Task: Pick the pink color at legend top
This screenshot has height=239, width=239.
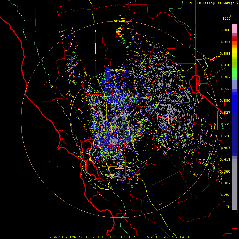Action: tap(234, 28)
